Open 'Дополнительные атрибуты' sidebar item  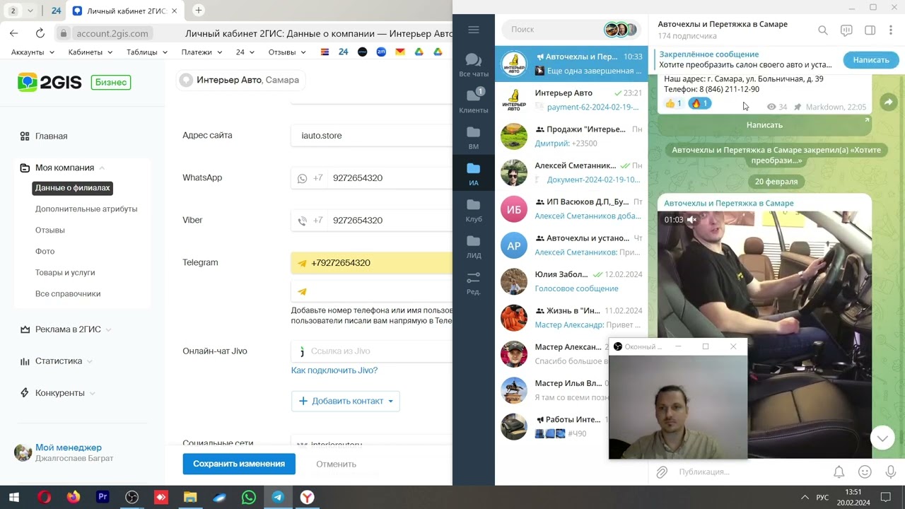click(86, 209)
